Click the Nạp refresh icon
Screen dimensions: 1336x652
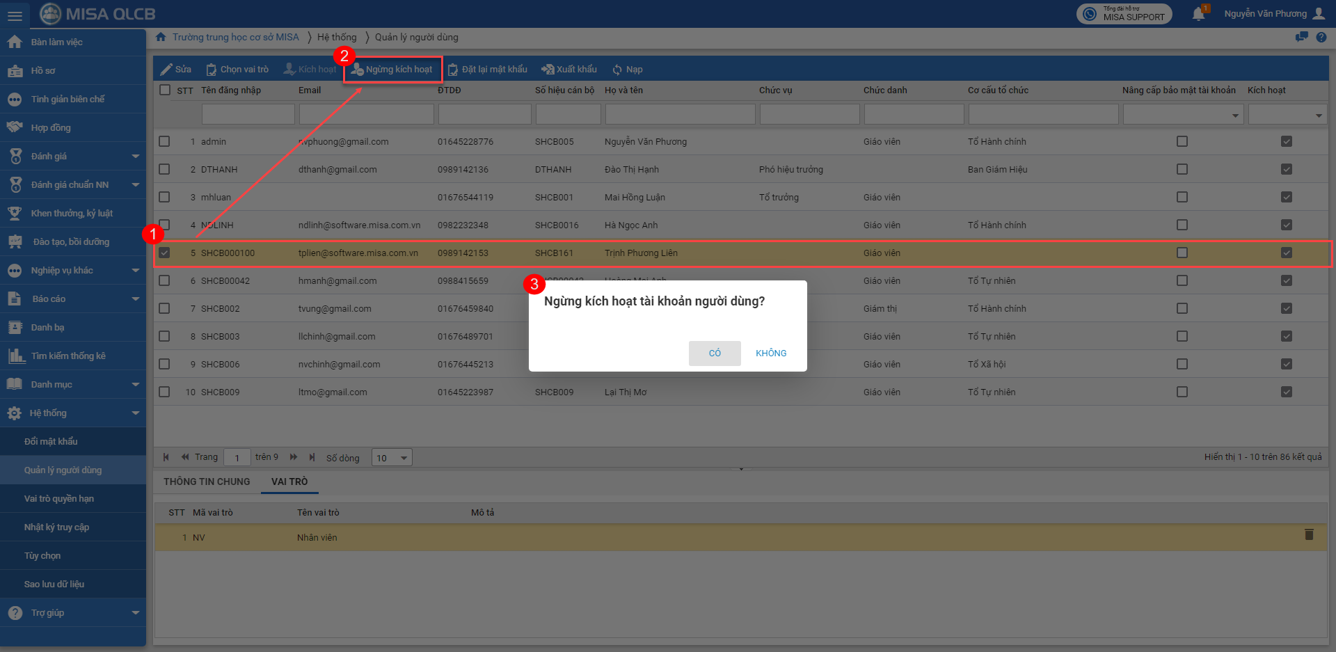pos(617,70)
